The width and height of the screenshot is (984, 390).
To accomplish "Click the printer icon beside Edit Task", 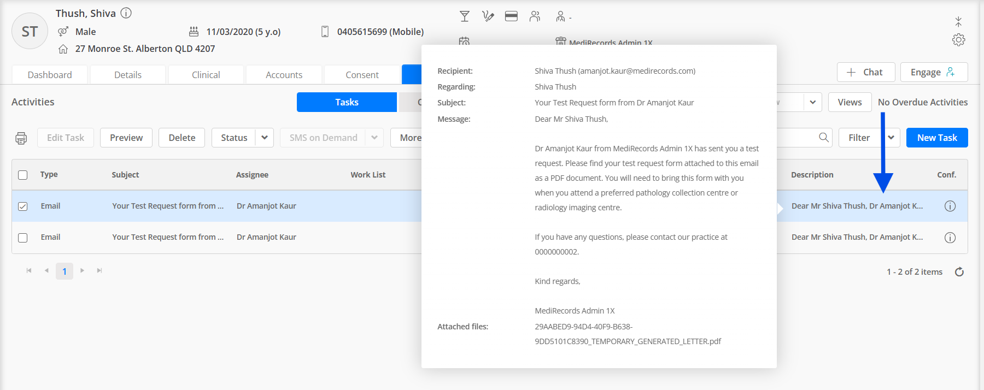I will 21,138.
